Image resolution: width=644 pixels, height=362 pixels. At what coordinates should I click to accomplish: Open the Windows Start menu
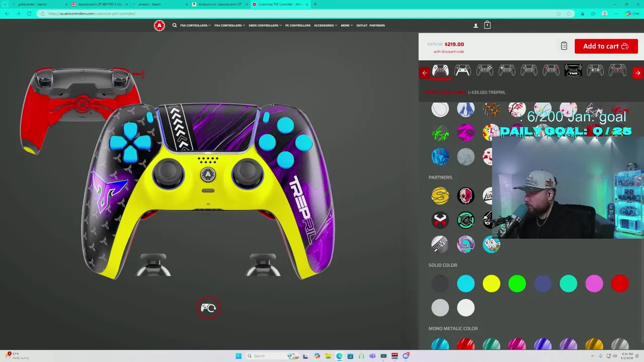(238, 356)
